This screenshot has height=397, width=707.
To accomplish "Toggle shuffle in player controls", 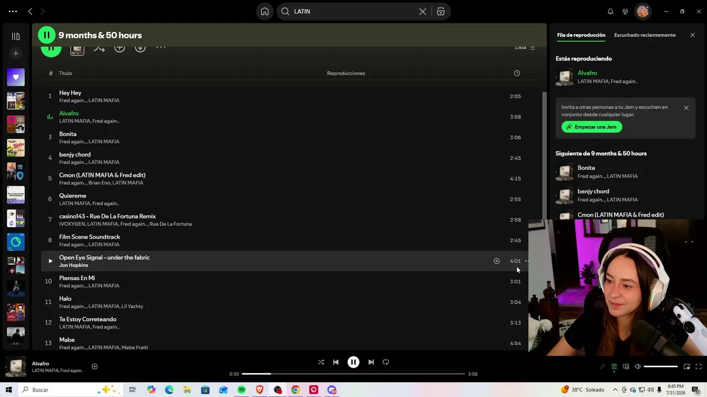I will point(321,362).
